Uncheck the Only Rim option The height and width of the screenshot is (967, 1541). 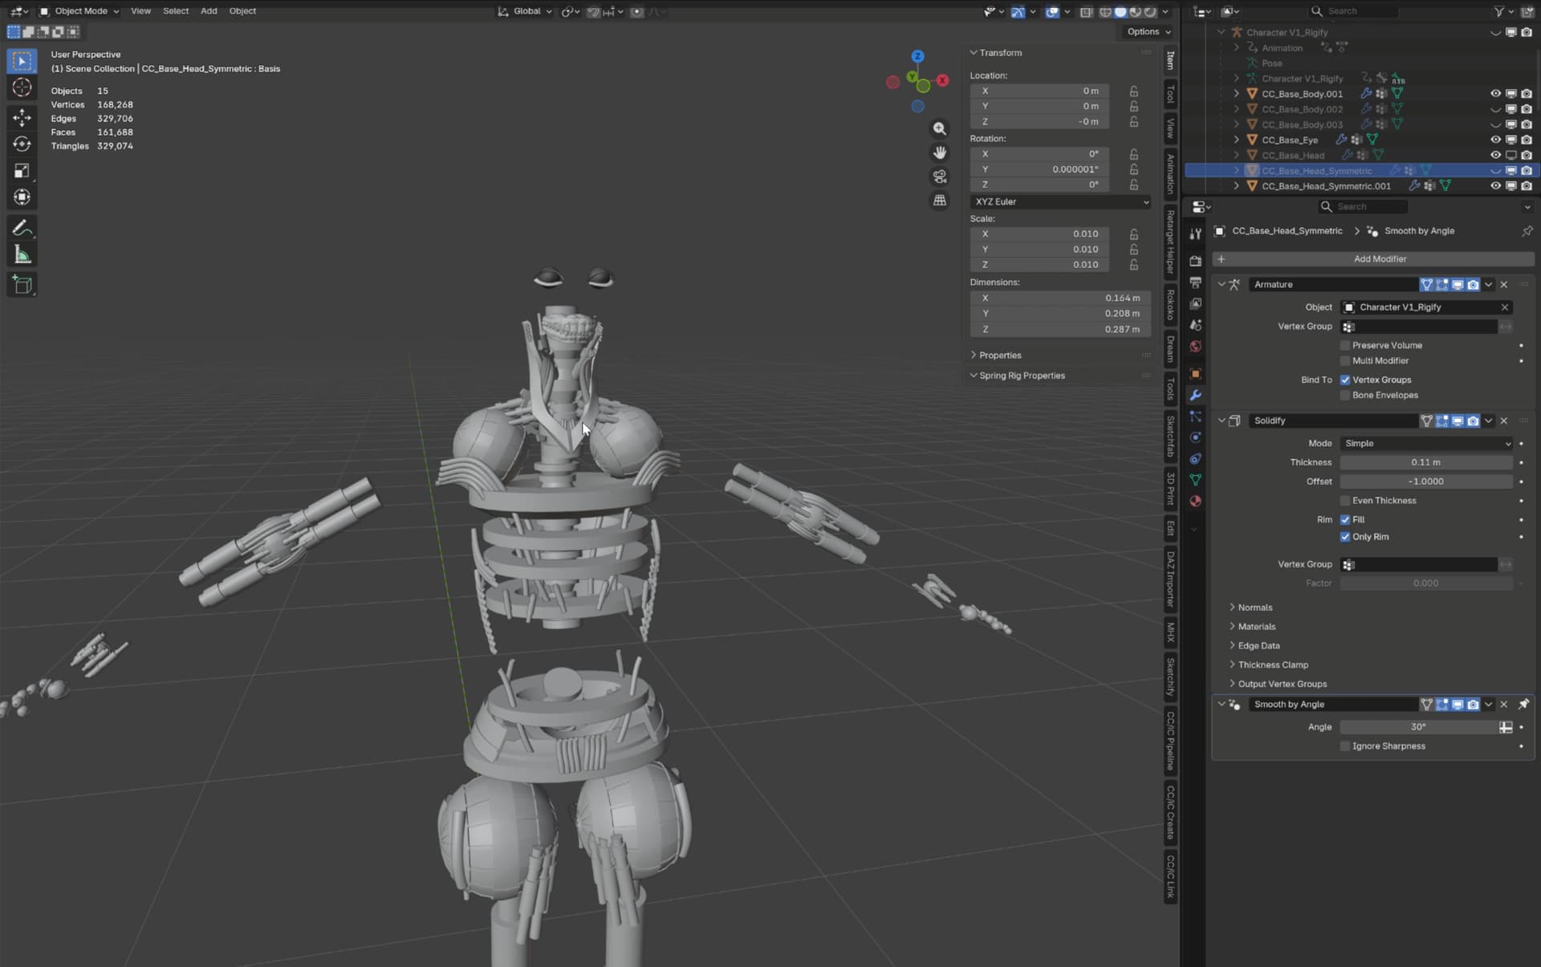coord(1345,537)
